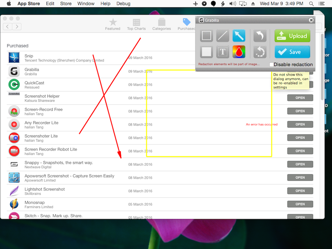Open Screenshoter Lite via OPEN button
Screen dimensions: 332x249
pos(300,138)
